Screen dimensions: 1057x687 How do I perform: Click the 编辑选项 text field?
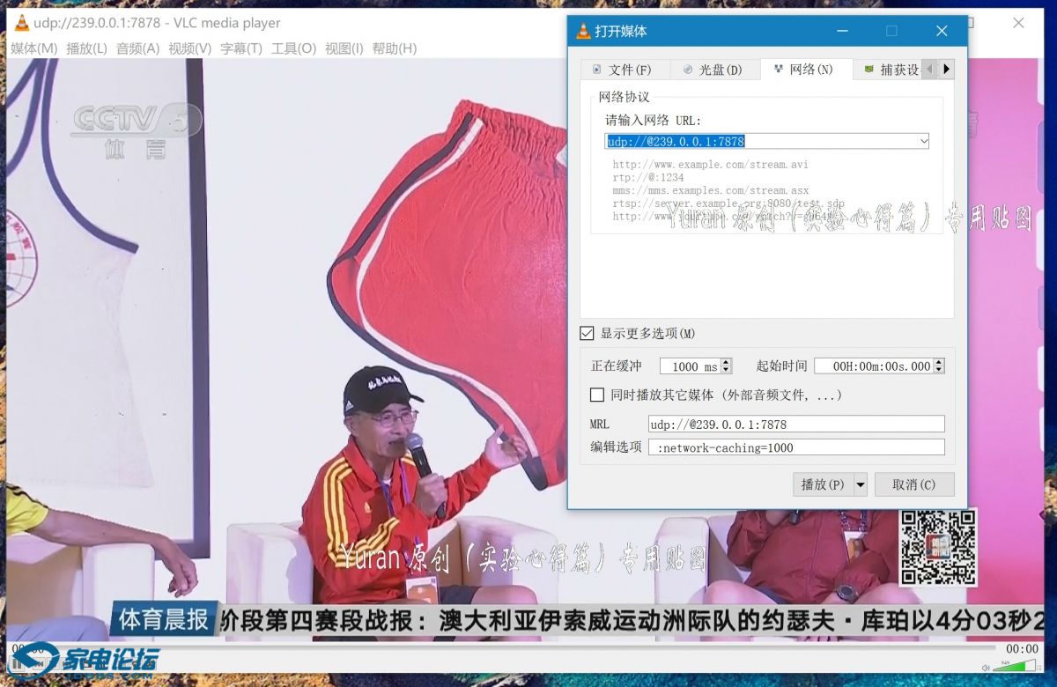coord(796,447)
